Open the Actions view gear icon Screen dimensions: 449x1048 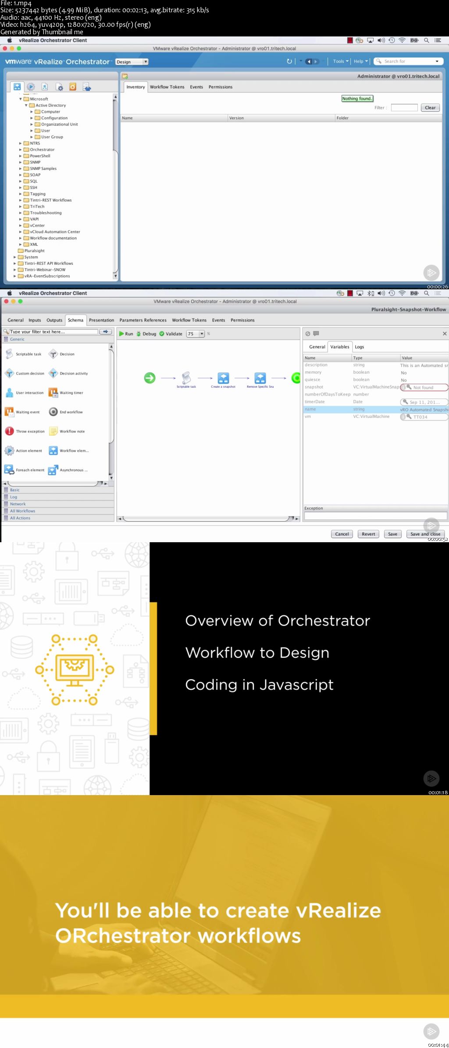pos(31,86)
